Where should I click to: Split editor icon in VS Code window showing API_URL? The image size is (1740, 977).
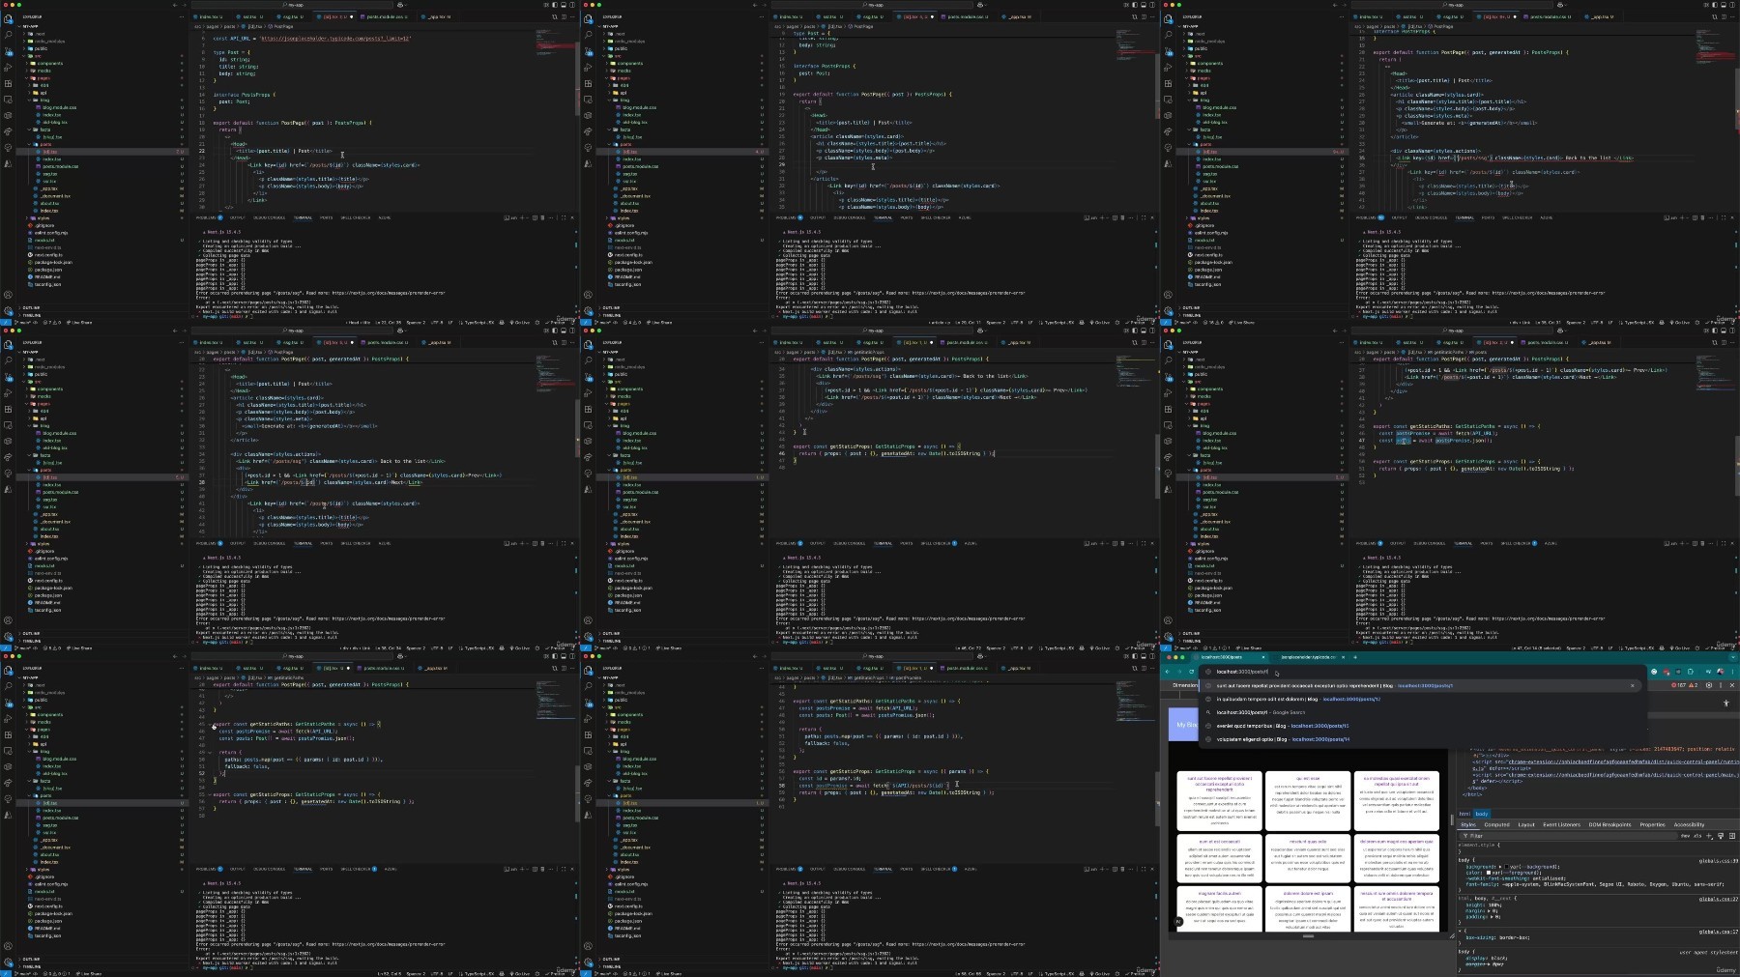pos(564,16)
